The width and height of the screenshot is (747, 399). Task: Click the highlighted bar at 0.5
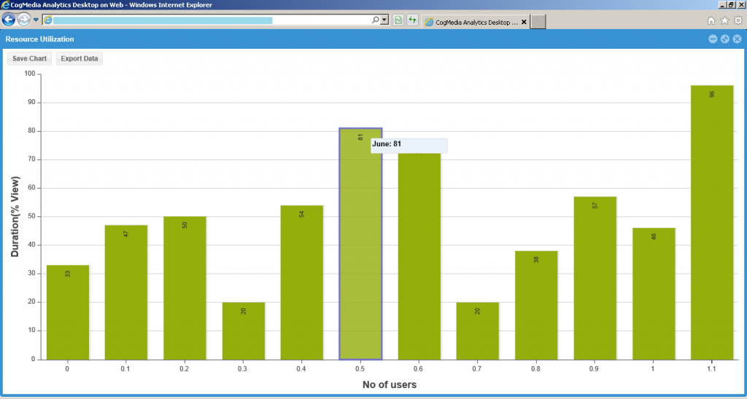coord(360,248)
